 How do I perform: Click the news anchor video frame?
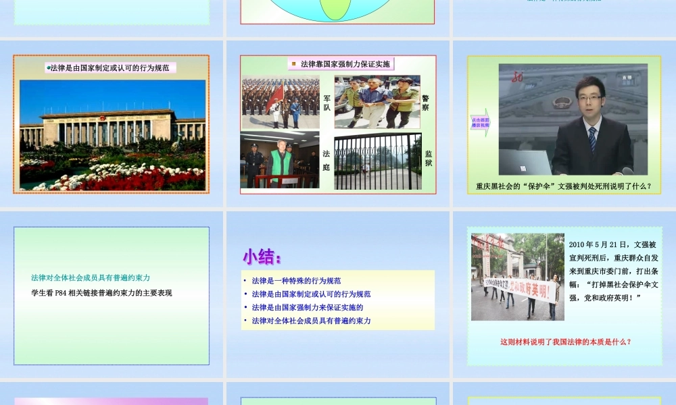pos(573,119)
